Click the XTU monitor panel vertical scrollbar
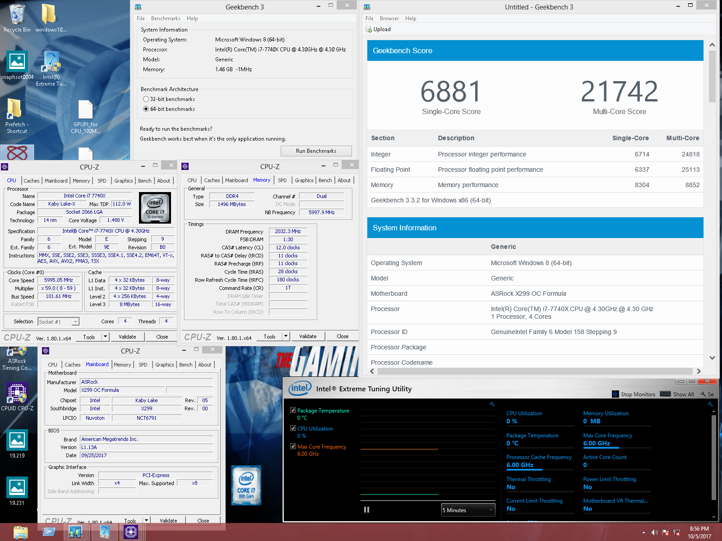The image size is (722, 541). click(713, 457)
